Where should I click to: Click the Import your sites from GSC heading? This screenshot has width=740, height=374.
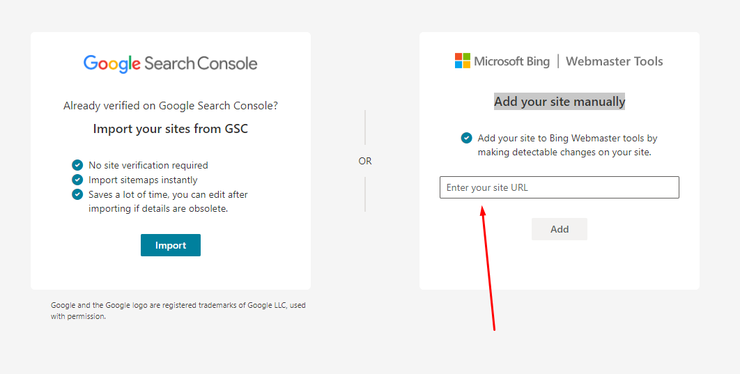coord(170,129)
